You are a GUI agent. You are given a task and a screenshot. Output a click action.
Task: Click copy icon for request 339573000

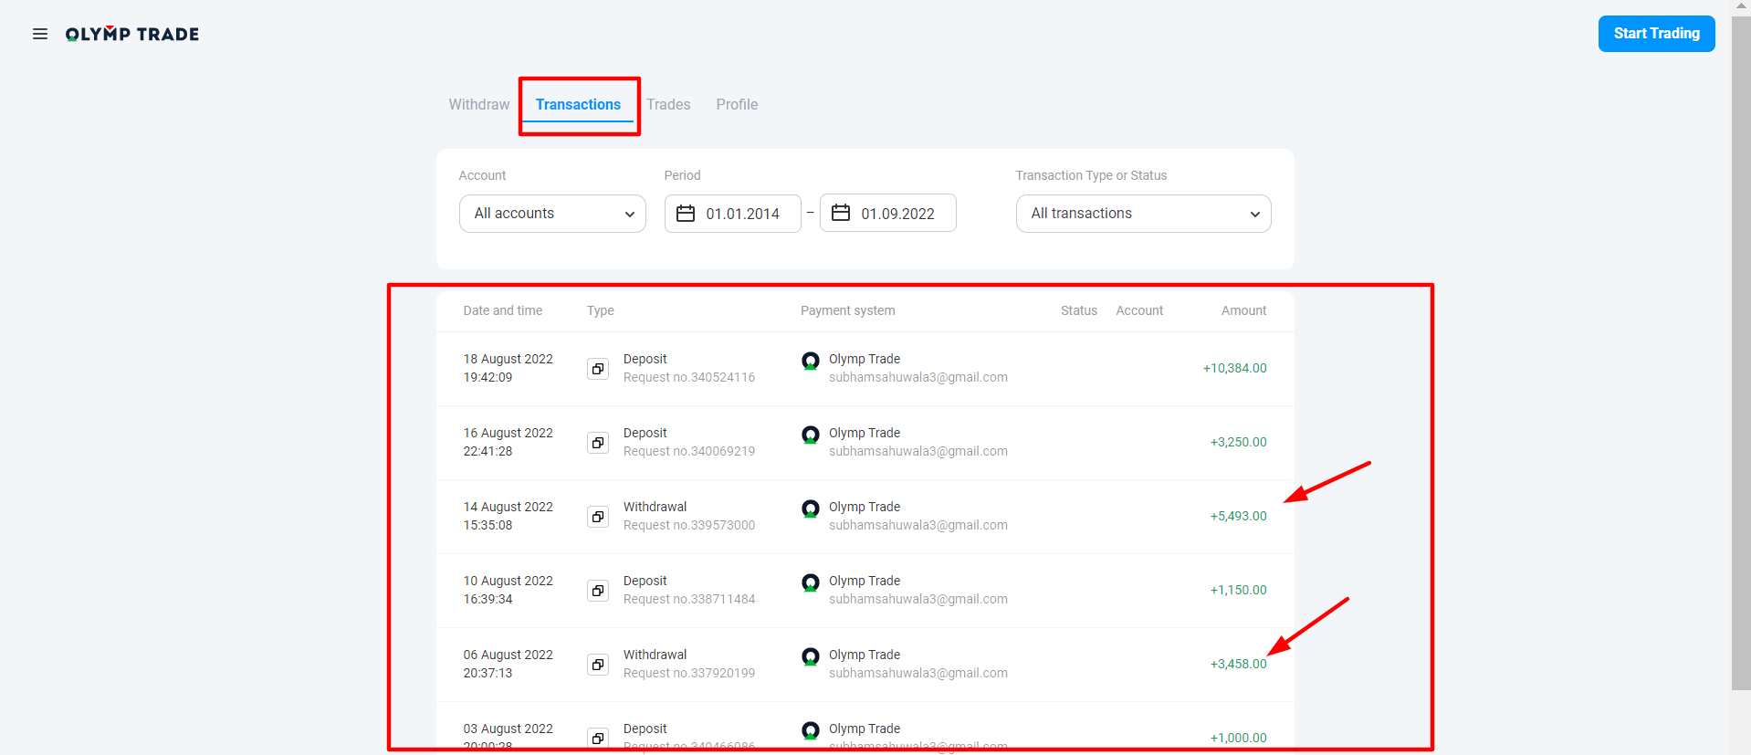598,517
